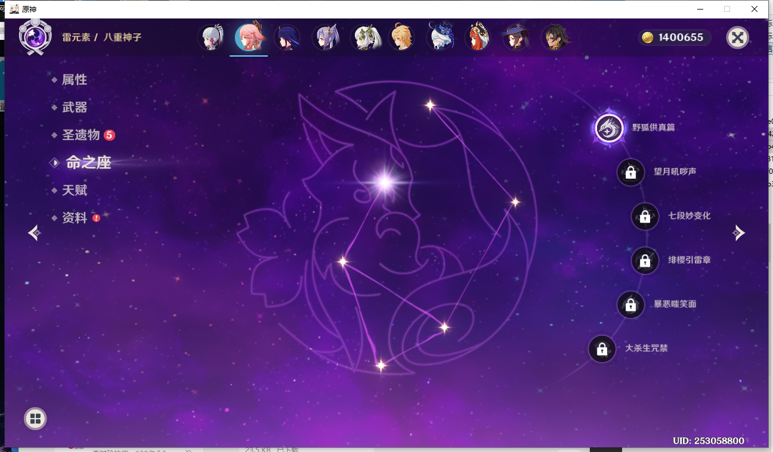773x452 pixels.
Task: Click the locked 七段妙变化 constellation node
Action: coord(645,216)
